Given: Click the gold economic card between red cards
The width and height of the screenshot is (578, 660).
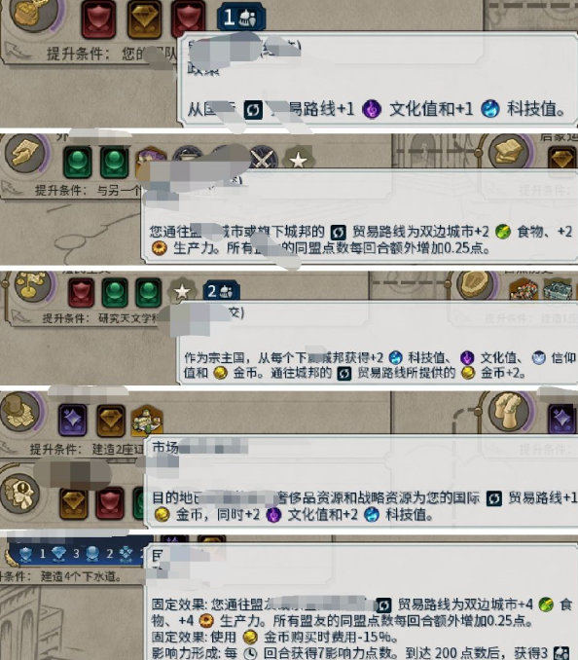Looking at the screenshot, I should pyautogui.click(x=144, y=18).
